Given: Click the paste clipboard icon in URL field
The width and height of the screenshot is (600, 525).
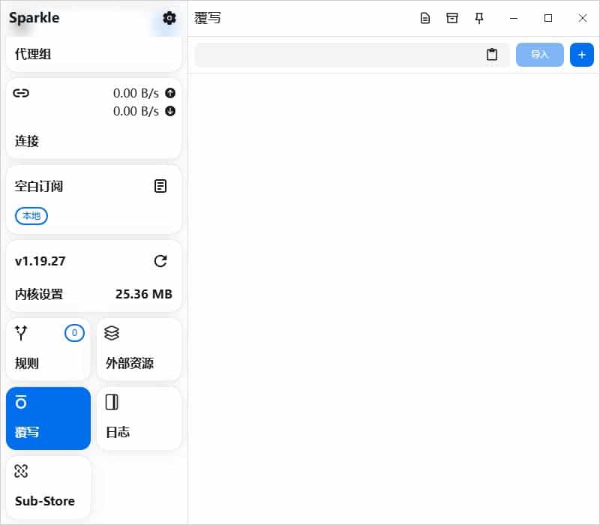Looking at the screenshot, I should [492, 55].
